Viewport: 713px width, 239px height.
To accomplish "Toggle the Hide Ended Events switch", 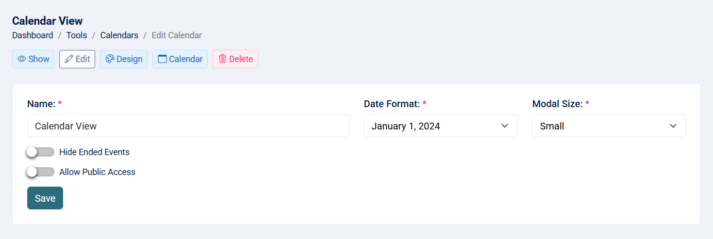I will tap(41, 152).
